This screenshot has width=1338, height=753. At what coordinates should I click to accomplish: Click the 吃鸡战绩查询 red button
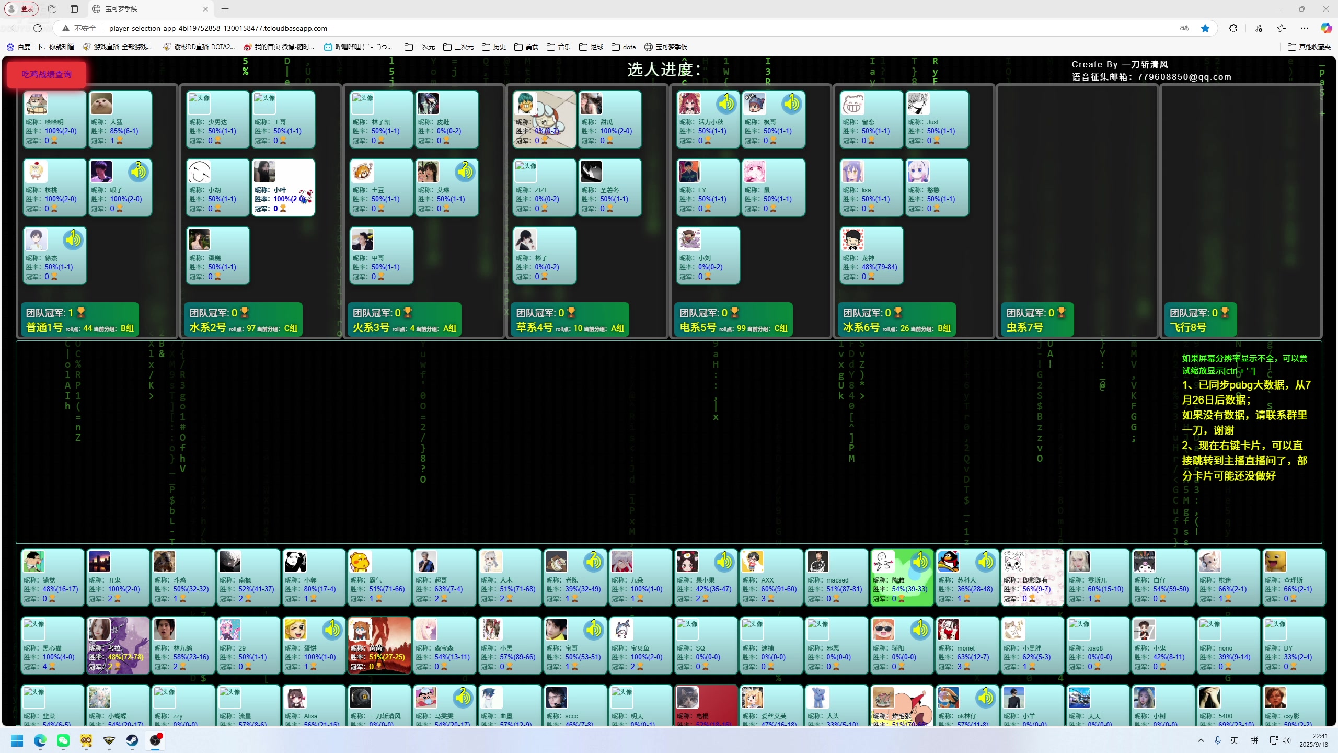pyautogui.click(x=47, y=74)
